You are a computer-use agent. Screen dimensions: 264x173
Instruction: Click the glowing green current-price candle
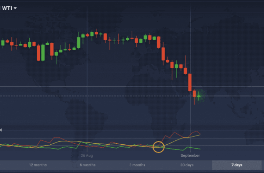pyautogui.click(x=199, y=96)
